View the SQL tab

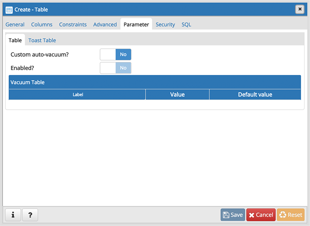click(x=186, y=24)
